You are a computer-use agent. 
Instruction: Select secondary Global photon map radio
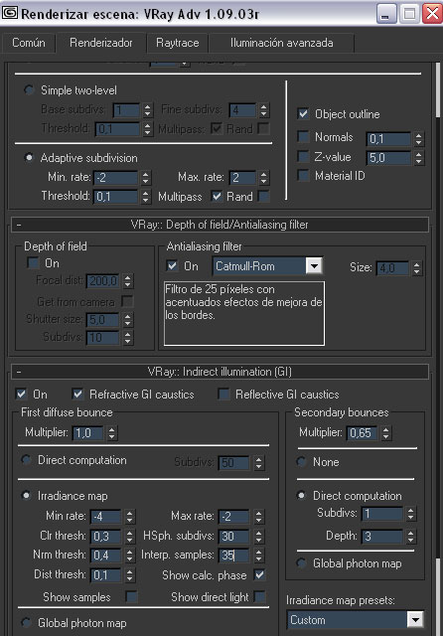(301, 563)
